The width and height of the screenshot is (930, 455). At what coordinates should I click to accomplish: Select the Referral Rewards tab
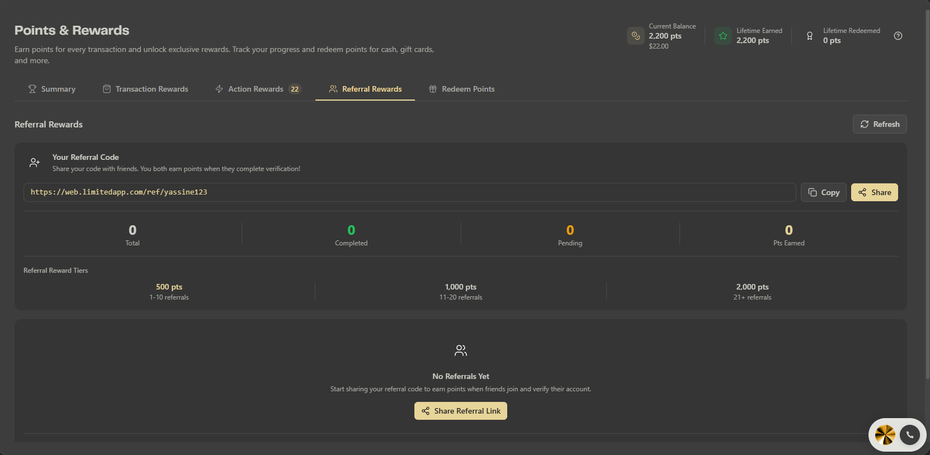(x=365, y=89)
